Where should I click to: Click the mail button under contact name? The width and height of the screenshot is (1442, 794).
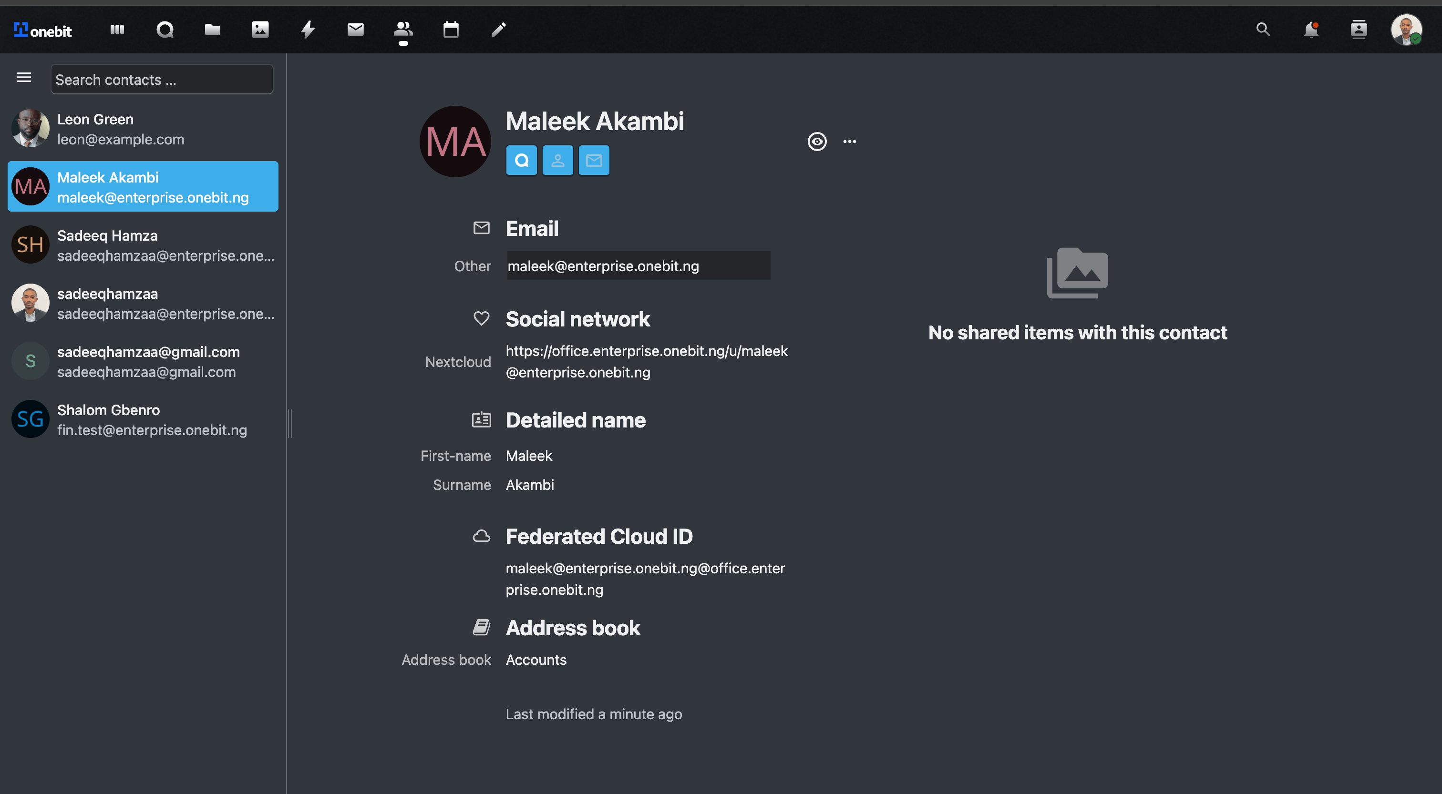pos(593,161)
